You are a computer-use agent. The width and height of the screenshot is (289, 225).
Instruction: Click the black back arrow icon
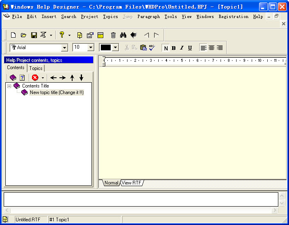[x=134, y=35]
